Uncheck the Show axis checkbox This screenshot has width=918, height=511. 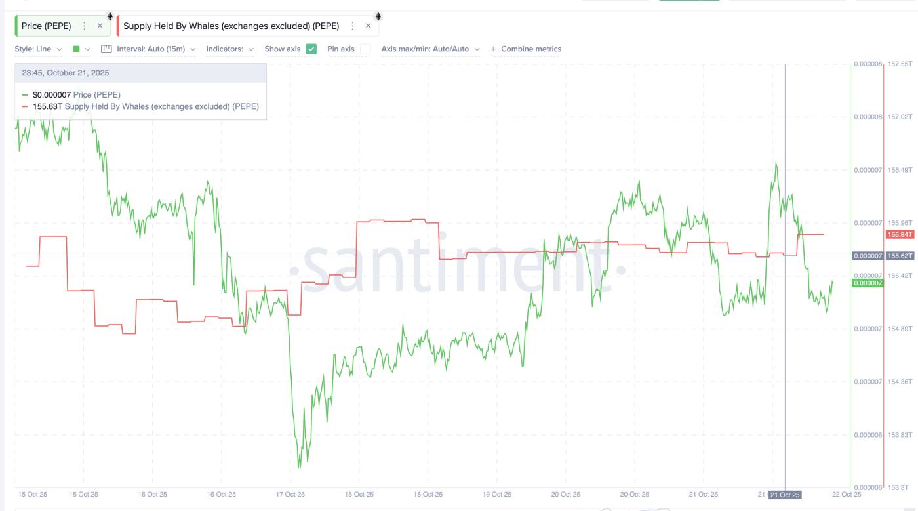click(311, 49)
